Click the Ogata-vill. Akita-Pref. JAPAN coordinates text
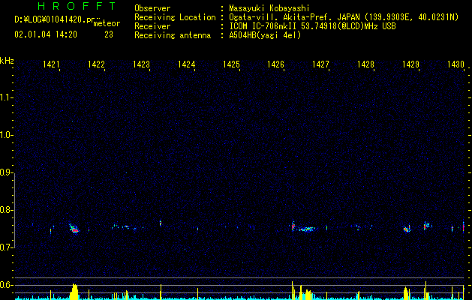The image size is (472, 300). pos(344,18)
